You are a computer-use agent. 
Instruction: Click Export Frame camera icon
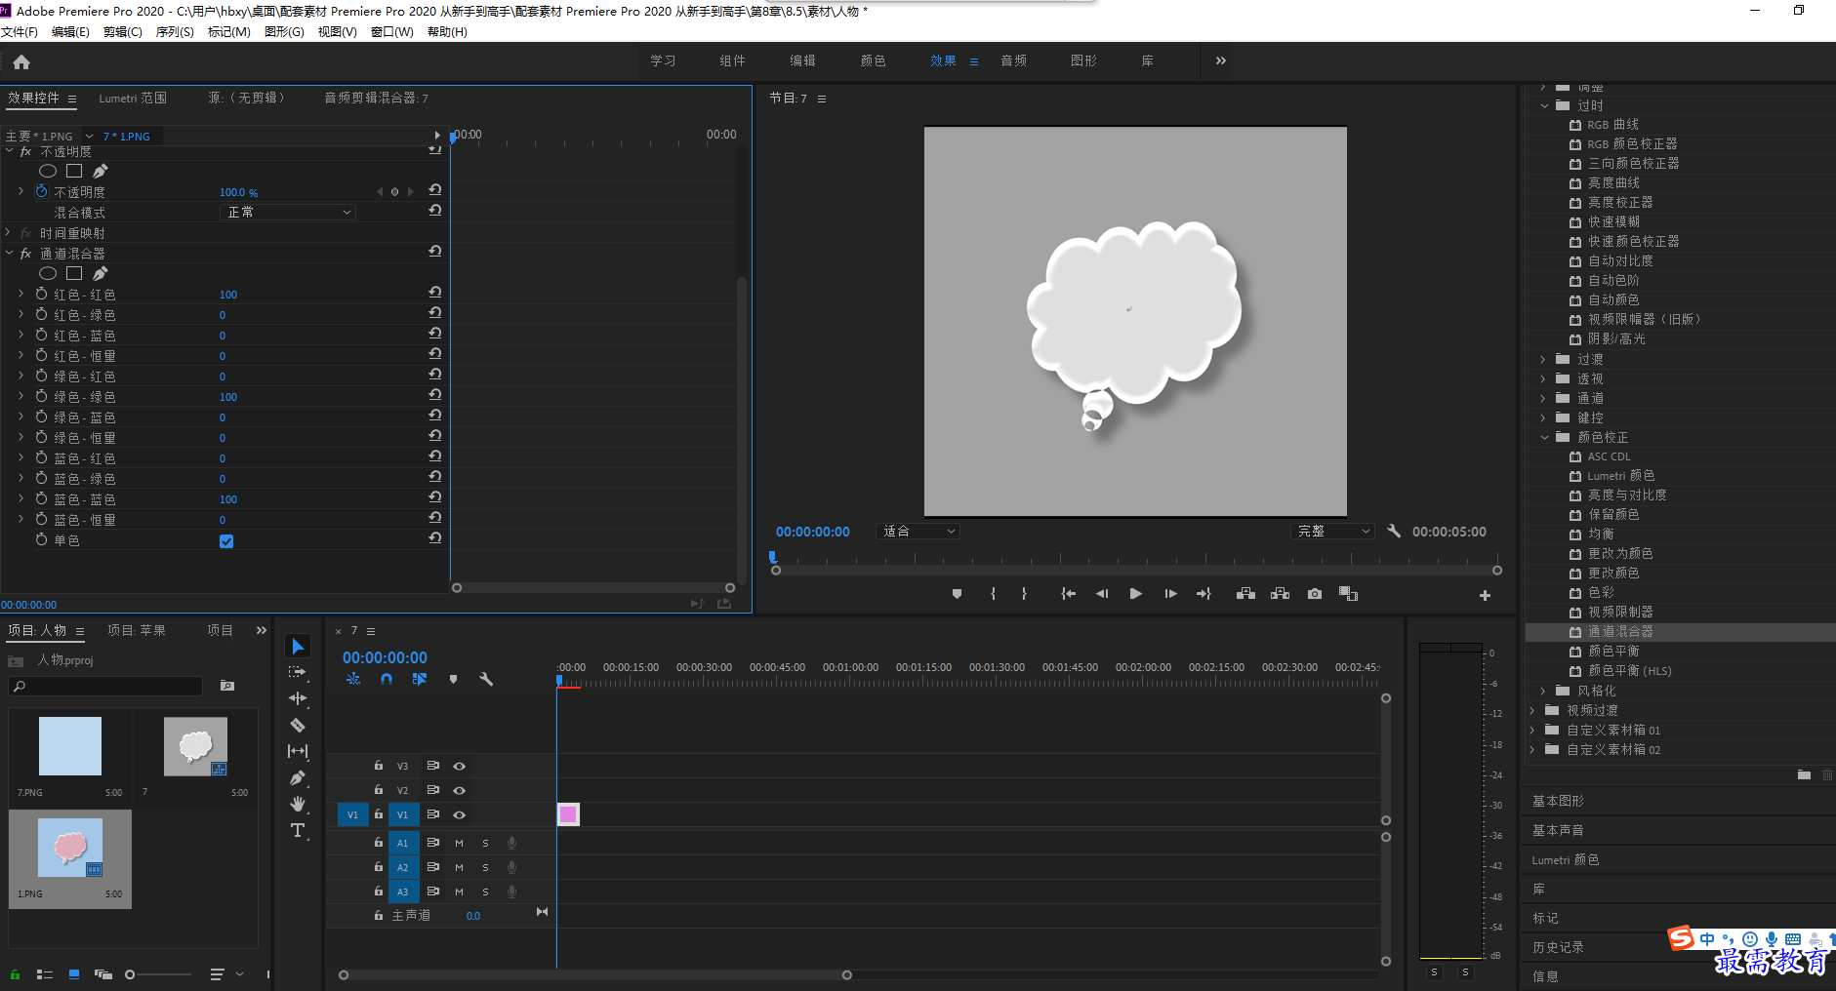pos(1315,594)
